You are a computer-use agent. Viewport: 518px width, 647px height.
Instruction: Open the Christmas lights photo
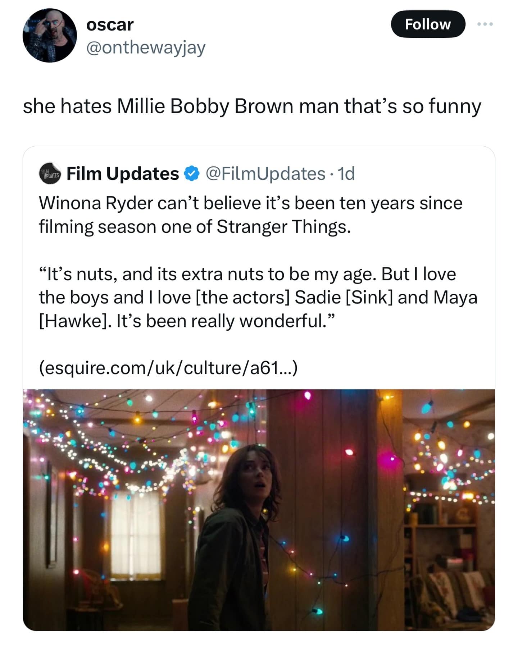tap(259, 510)
